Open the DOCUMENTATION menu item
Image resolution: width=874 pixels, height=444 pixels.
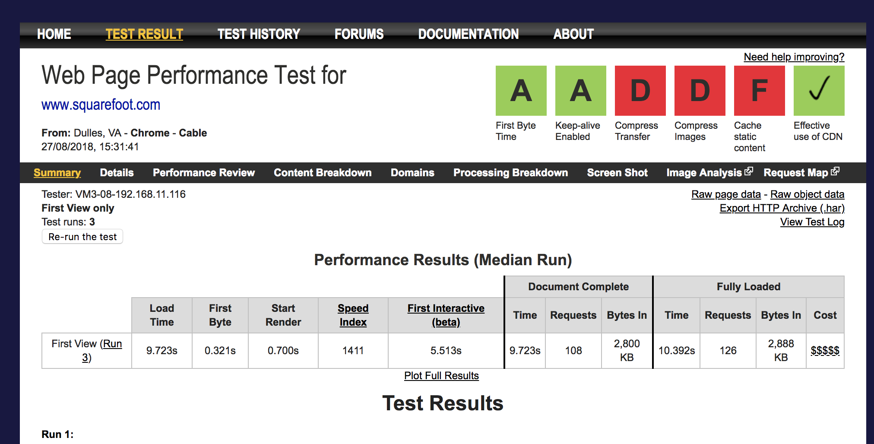(469, 34)
